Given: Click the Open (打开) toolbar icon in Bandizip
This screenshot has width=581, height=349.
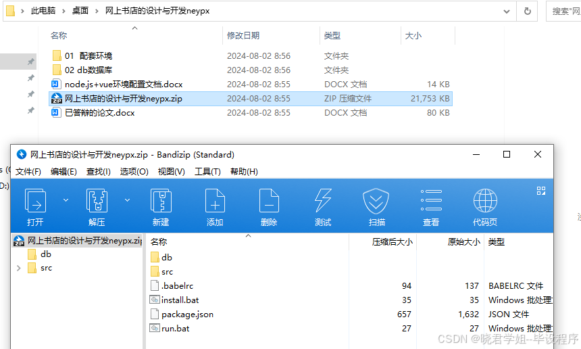Looking at the screenshot, I should coord(35,201).
